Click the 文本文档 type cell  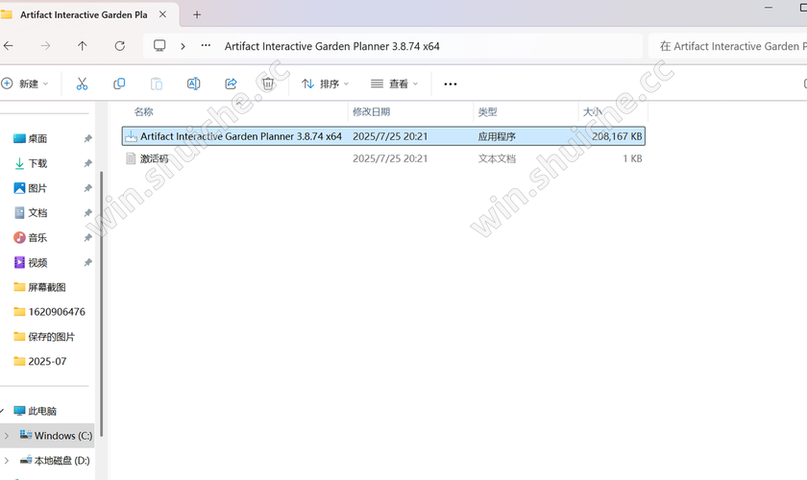tap(497, 158)
